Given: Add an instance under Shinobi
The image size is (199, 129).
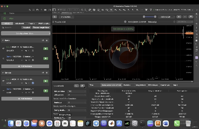Looking at the screenshot, I should click(x=25, y=99).
